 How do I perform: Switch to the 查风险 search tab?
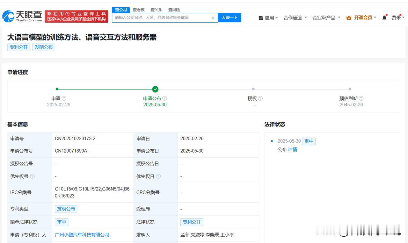point(174,10)
